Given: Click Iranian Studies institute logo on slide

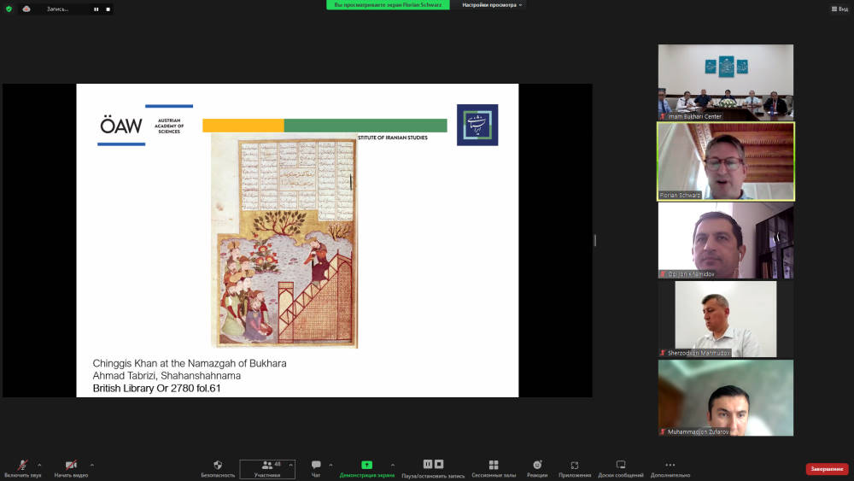Looking at the screenshot, I should [x=477, y=125].
